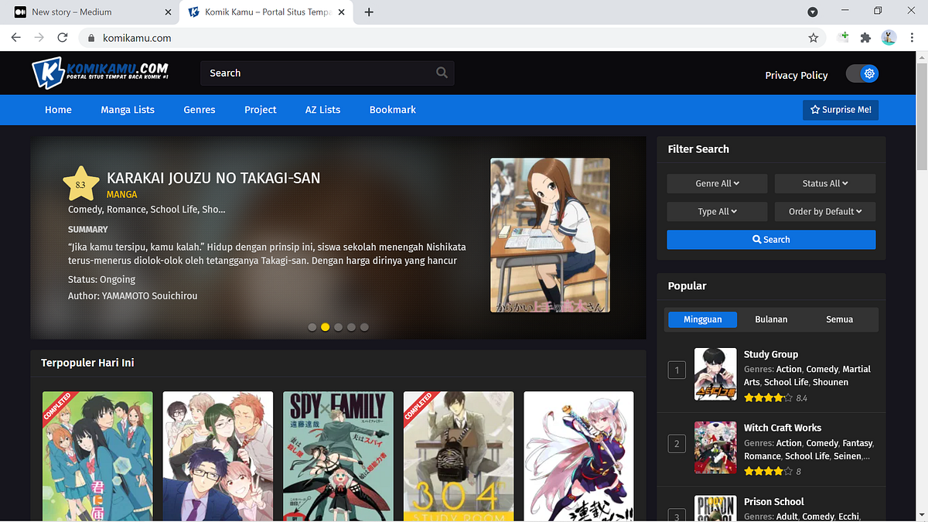928x522 pixels.
Task: Open Karakai Jouzu no Takagi-san title
Action: [213, 178]
